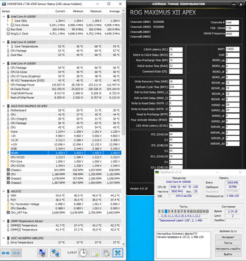Click the blue expand-columns arrows icon
This screenshot has width=246, height=261.
(6, 253)
